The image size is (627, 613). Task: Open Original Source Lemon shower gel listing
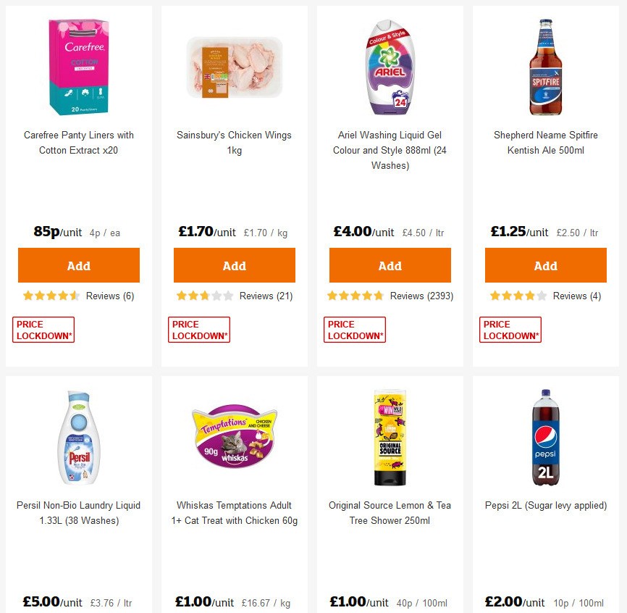point(390,513)
